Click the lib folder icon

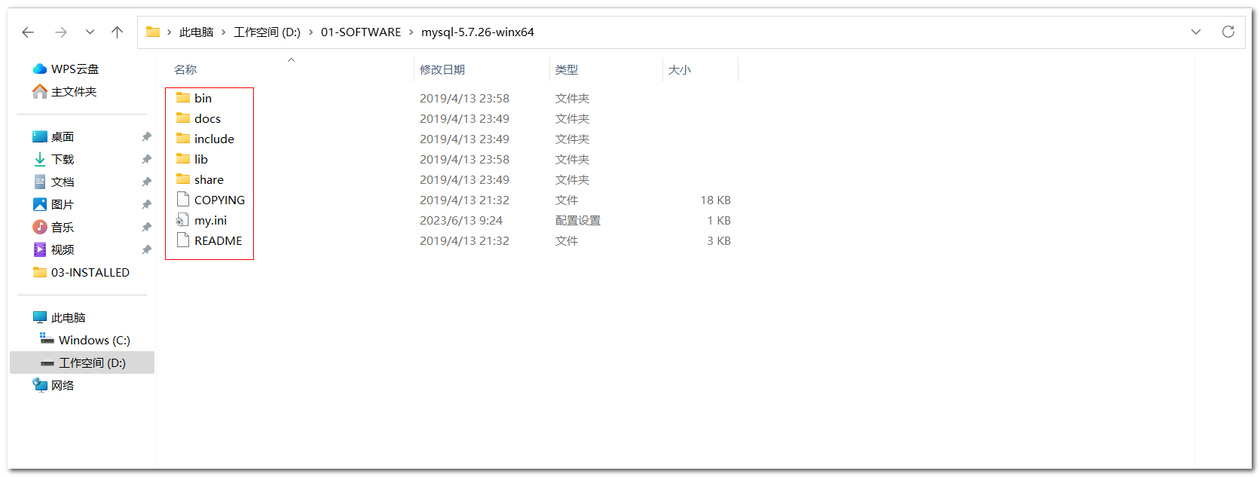pyautogui.click(x=183, y=158)
